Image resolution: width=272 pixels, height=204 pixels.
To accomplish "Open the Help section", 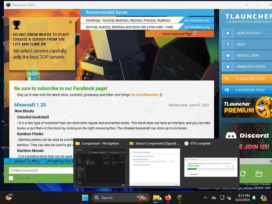I will tap(247, 44).
